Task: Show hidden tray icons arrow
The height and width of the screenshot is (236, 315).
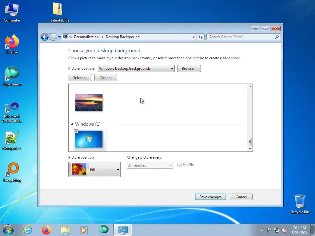Action: coord(261,230)
